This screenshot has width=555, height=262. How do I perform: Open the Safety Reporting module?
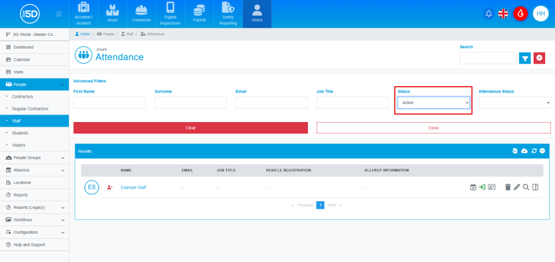tap(228, 14)
